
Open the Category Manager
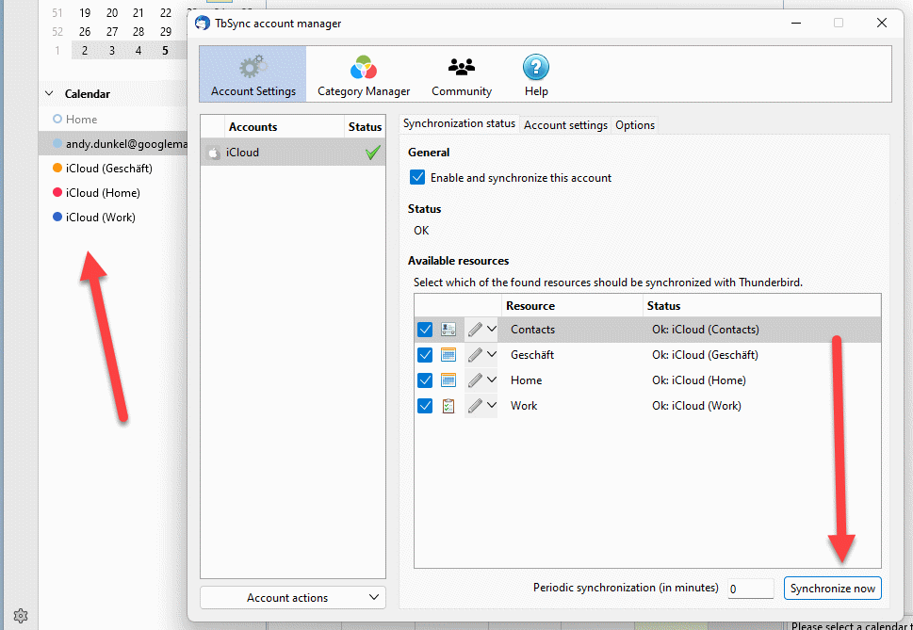pyautogui.click(x=364, y=74)
